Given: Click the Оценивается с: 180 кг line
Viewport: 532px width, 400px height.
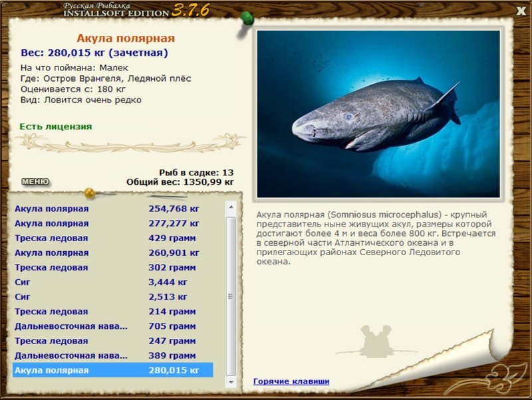Looking at the screenshot, I should [x=73, y=89].
